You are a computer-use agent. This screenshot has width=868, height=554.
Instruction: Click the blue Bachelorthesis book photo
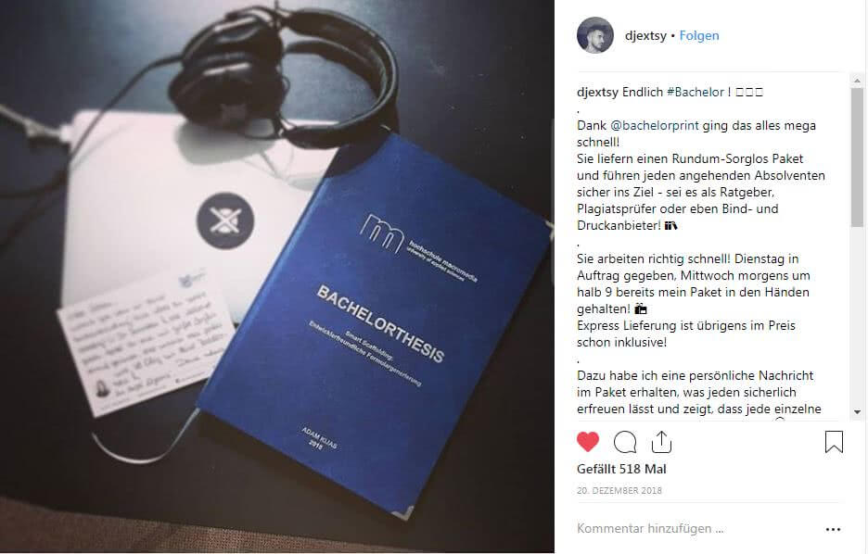pos(376,323)
